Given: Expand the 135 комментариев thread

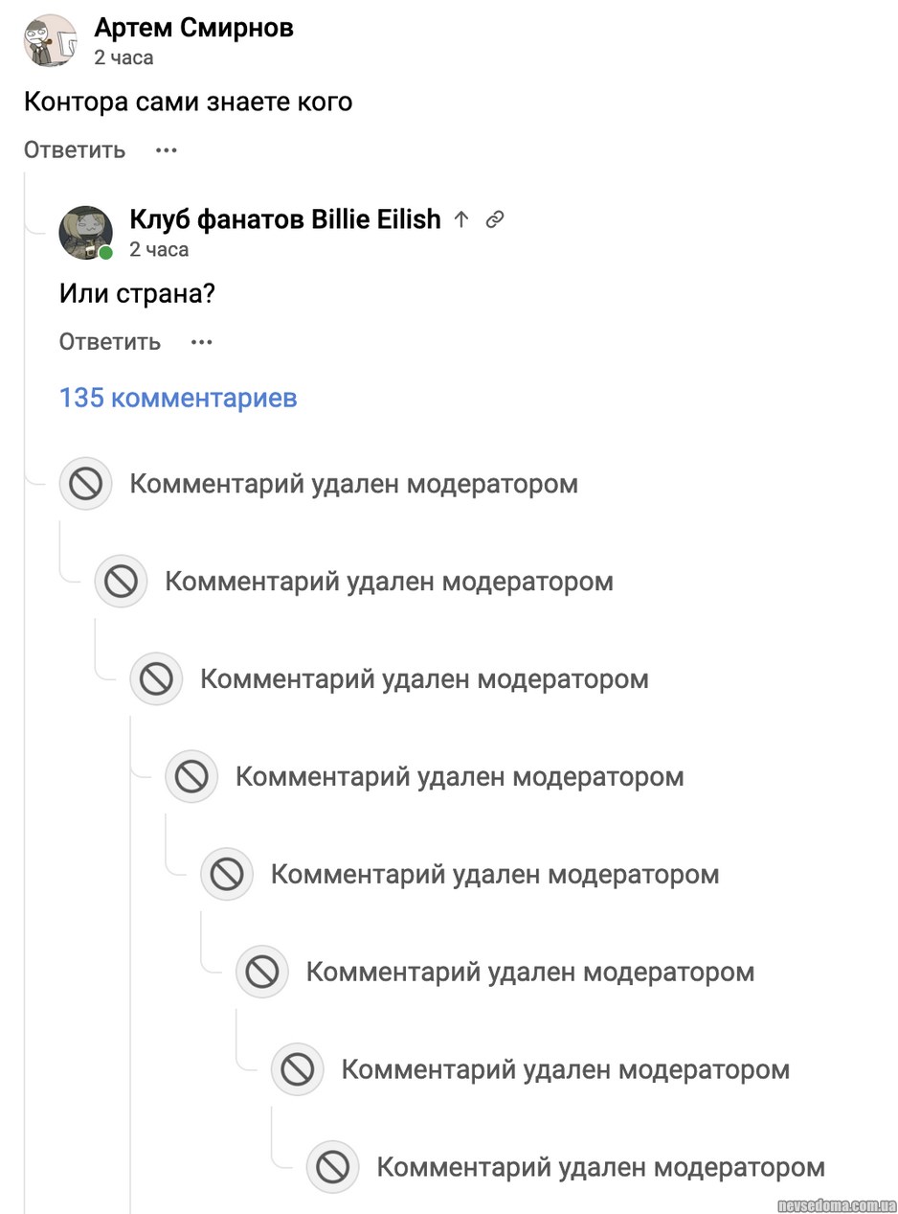Looking at the screenshot, I should 178,398.
